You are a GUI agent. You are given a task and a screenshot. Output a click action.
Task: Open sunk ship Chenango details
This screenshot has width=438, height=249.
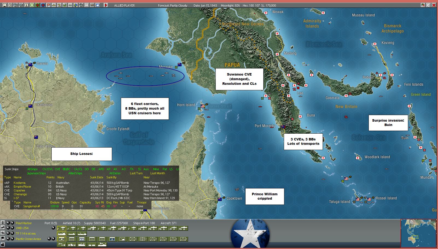click(20, 194)
